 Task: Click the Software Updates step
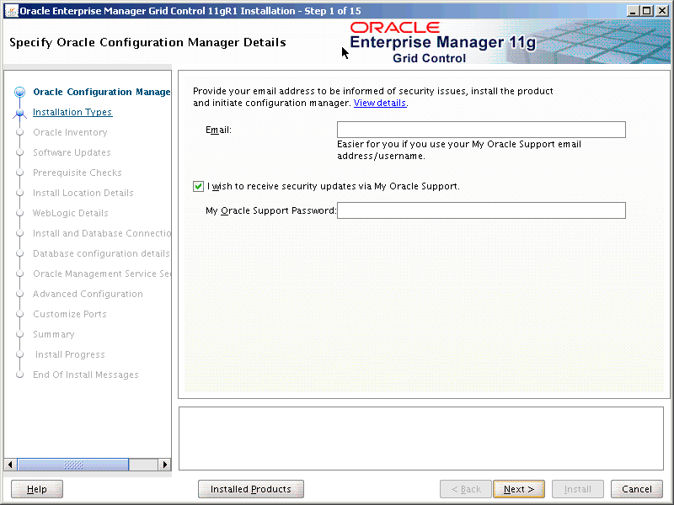[x=72, y=152]
